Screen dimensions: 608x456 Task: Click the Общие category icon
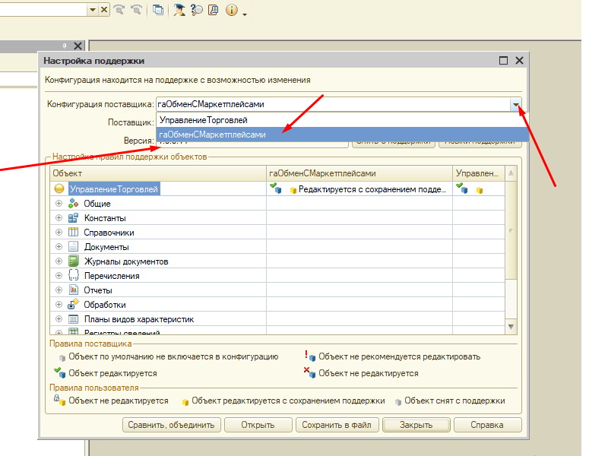(x=73, y=204)
